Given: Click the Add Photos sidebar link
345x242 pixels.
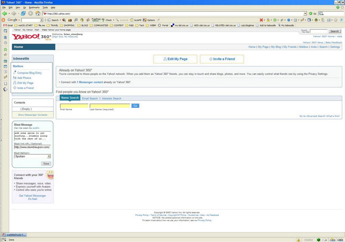Looking at the screenshot, I should coord(24,78).
